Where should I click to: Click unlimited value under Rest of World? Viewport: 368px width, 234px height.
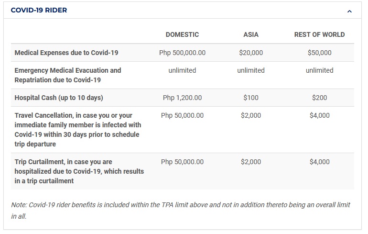pos(319,70)
